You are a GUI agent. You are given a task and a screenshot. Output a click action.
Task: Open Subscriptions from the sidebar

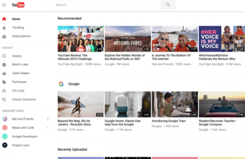(x=21, y=36)
